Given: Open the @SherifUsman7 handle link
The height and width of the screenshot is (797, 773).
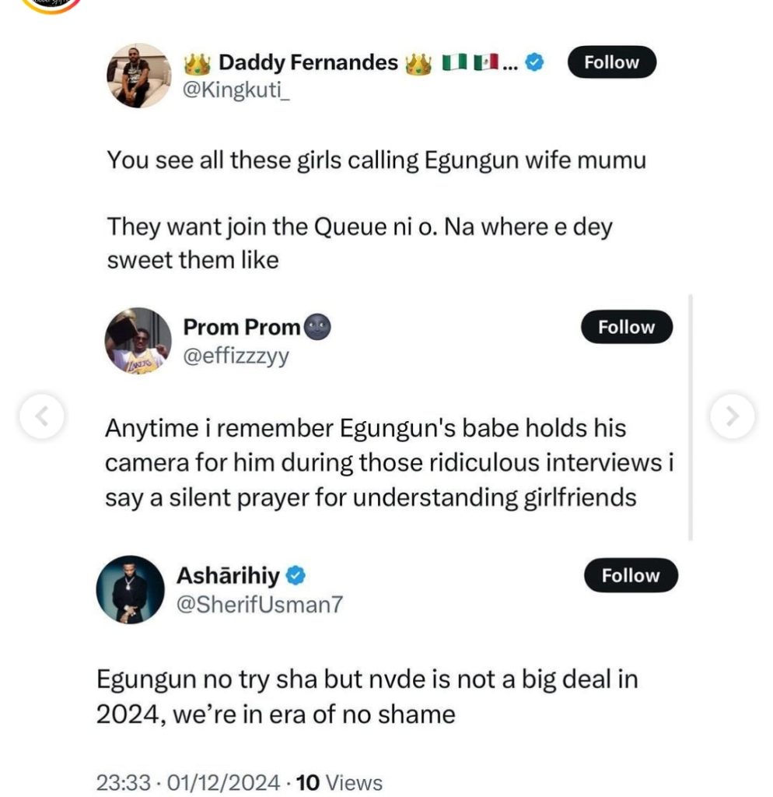Looking at the screenshot, I should tap(259, 605).
